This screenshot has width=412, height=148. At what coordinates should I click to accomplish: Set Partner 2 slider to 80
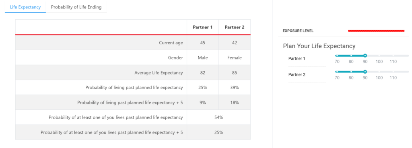[351, 72]
